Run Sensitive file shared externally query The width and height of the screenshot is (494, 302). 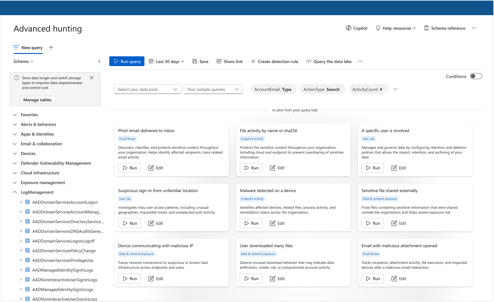tap(373, 223)
